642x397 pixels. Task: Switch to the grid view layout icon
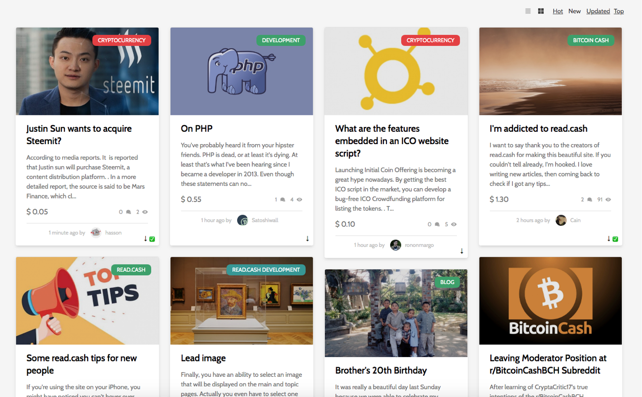[x=541, y=11]
